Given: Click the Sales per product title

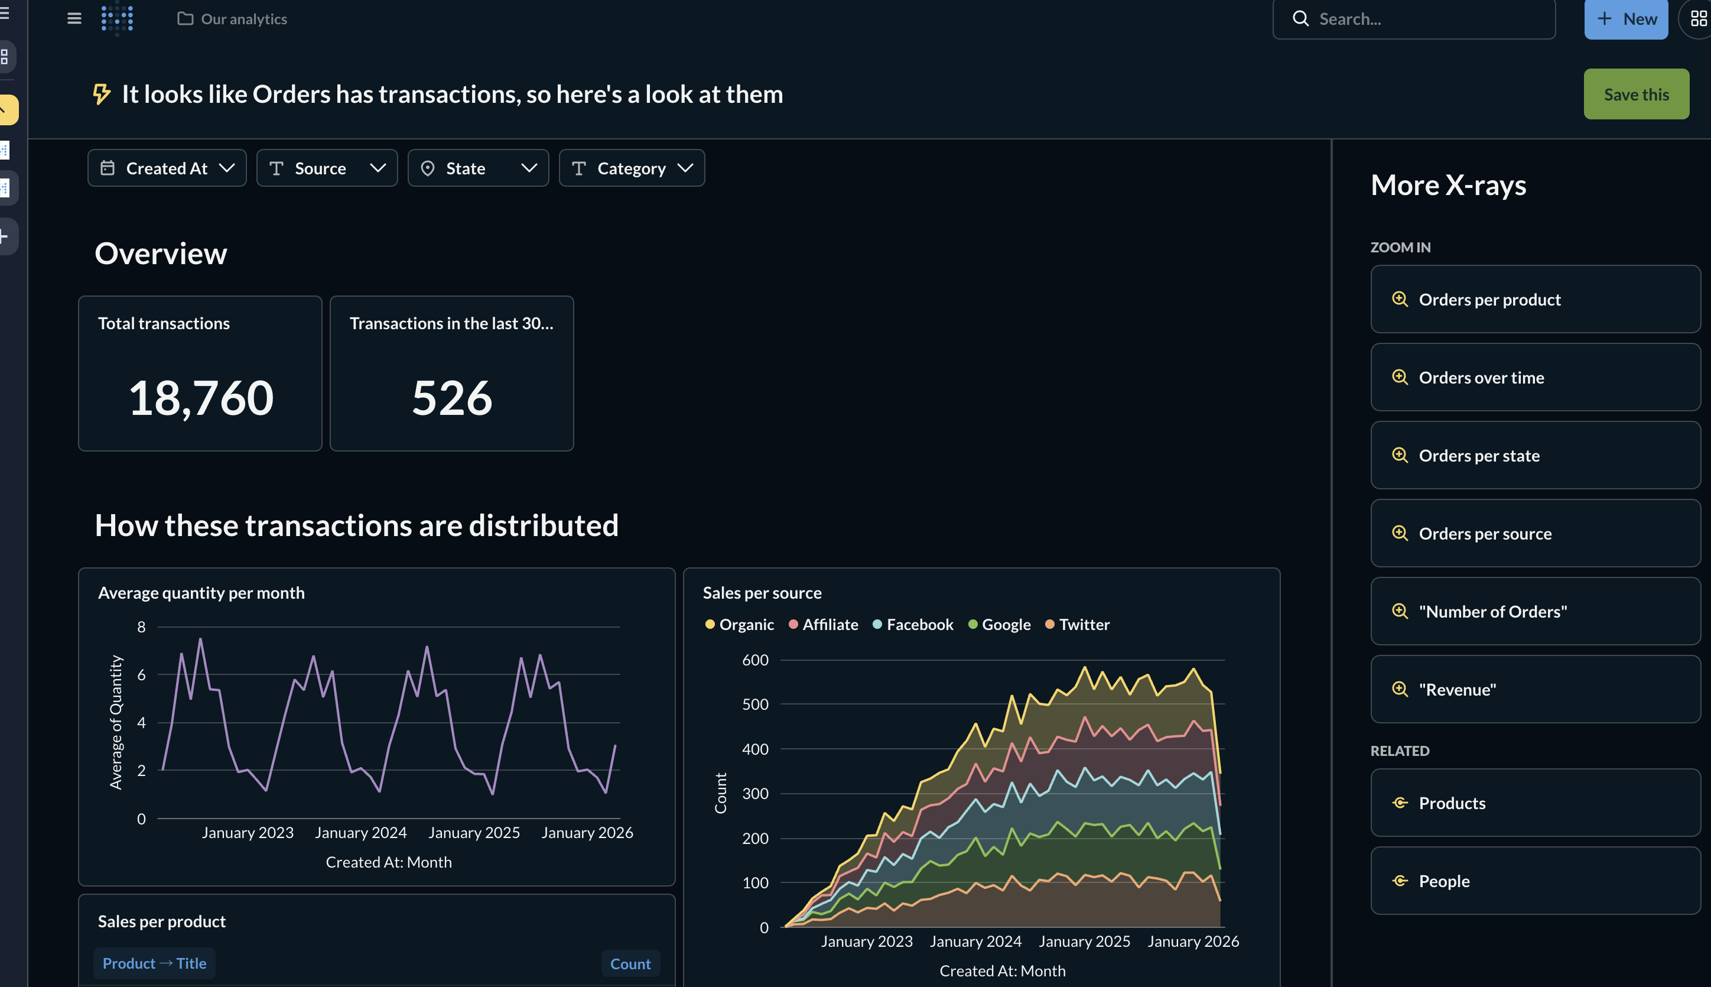Looking at the screenshot, I should click(162, 921).
